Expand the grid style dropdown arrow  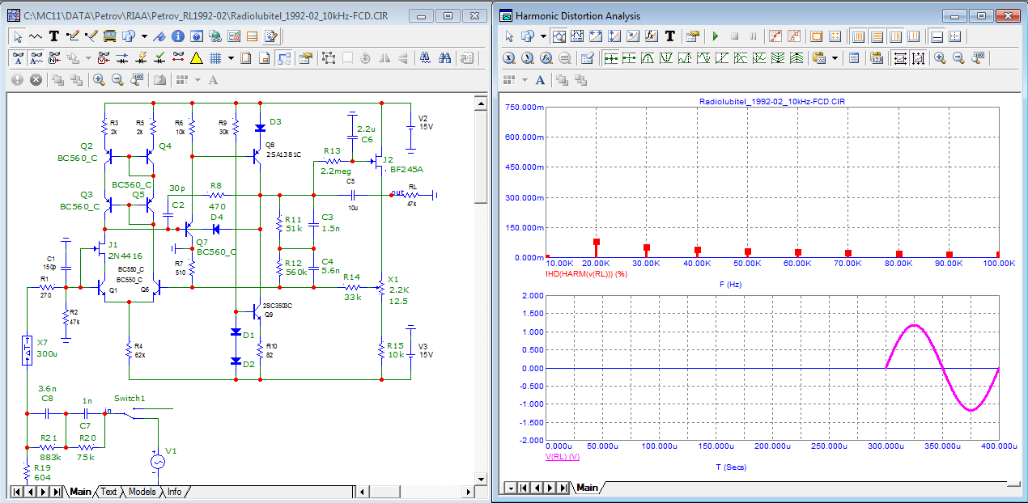click(x=231, y=58)
